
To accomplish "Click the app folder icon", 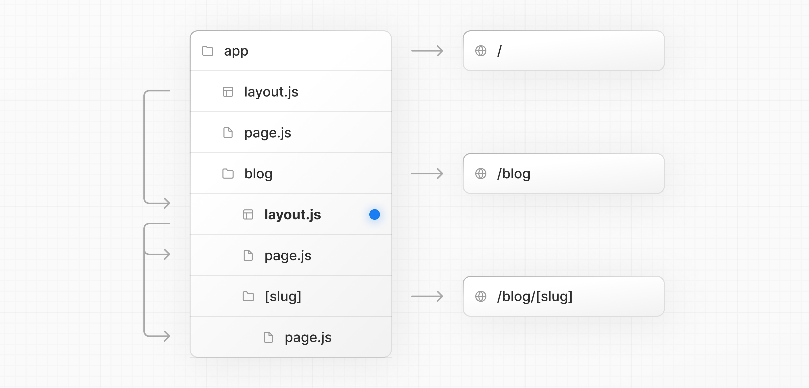I will 208,51.
